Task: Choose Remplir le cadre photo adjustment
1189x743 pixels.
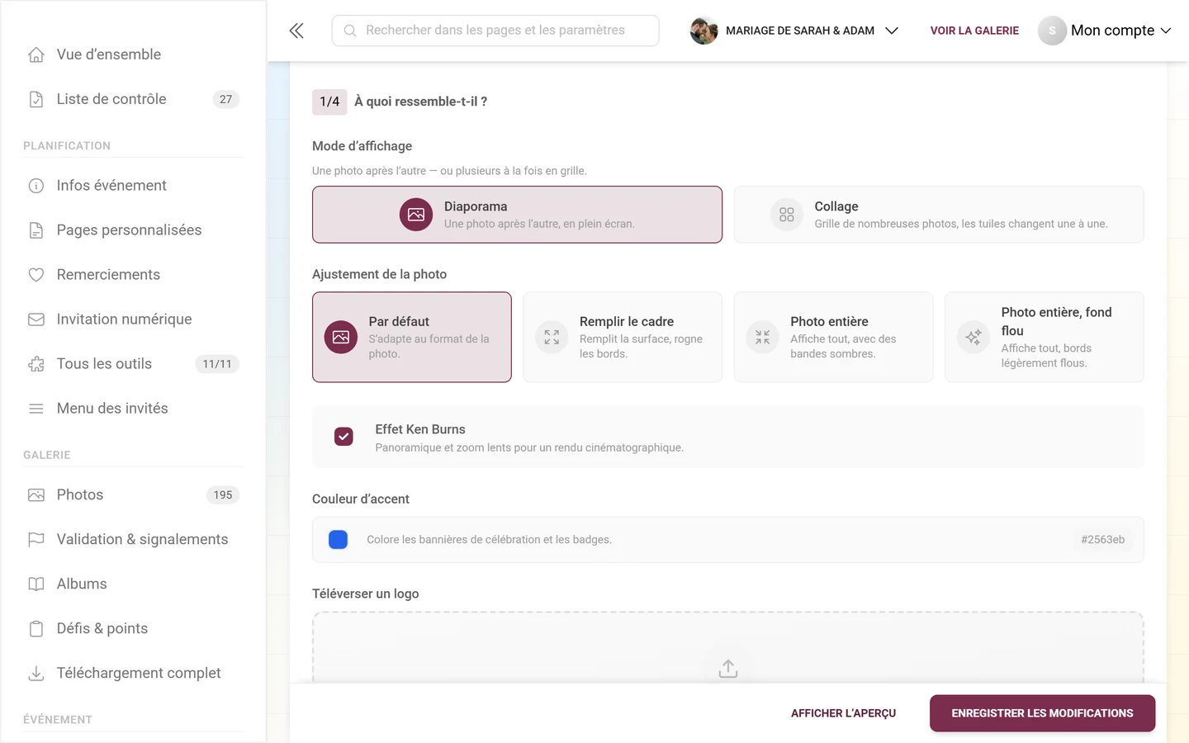Action: pos(623,337)
